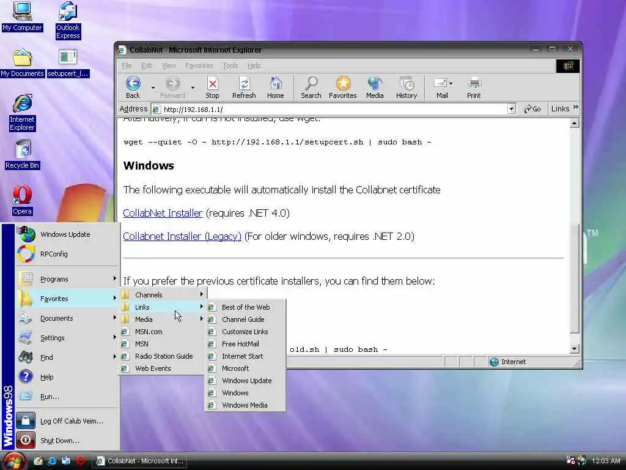Expand the Media favorites folder
626x470 pixels.
[x=163, y=319]
